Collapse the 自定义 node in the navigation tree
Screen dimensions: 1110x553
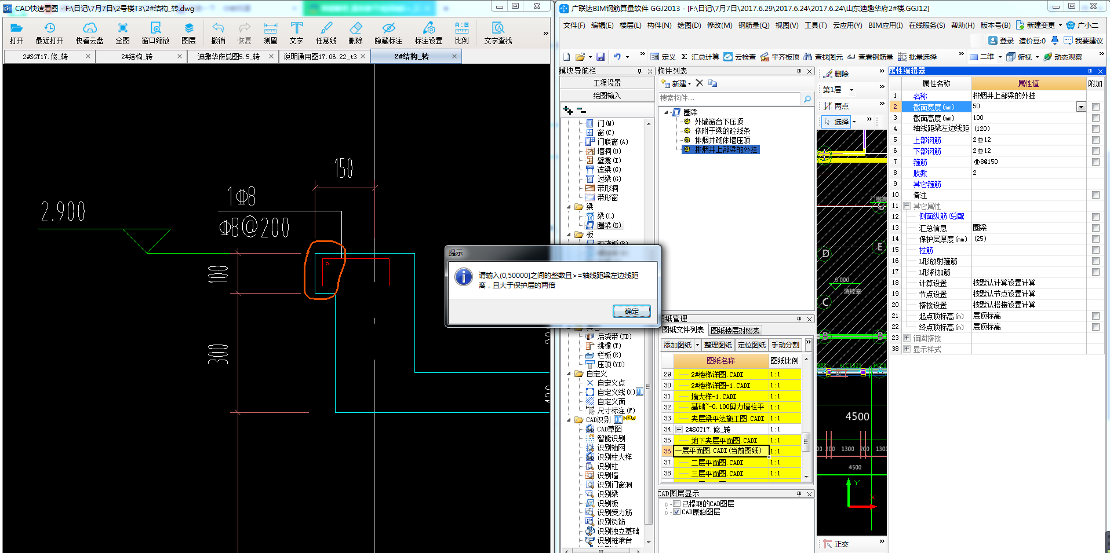point(569,374)
